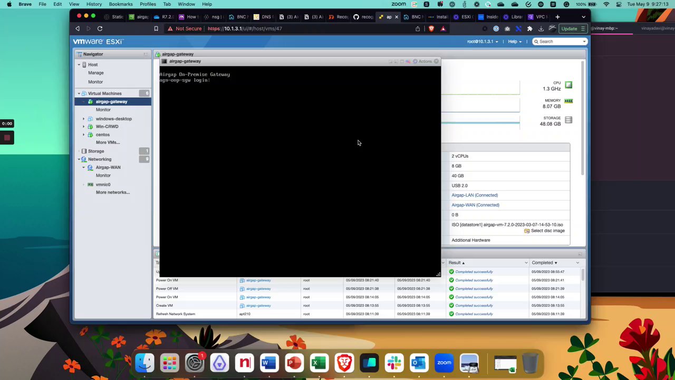675x380 pixels.
Task: Collapse the Virtual Machines tree node
Action: (79, 93)
